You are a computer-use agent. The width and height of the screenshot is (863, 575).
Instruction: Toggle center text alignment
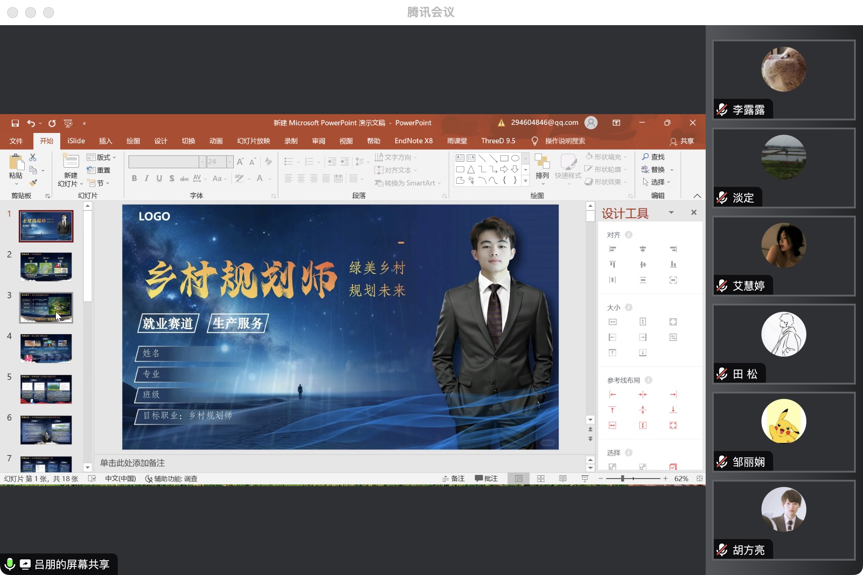coord(301,178)
